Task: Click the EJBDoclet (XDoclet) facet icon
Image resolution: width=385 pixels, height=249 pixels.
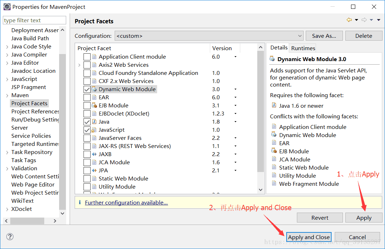Action: [94, 113]
